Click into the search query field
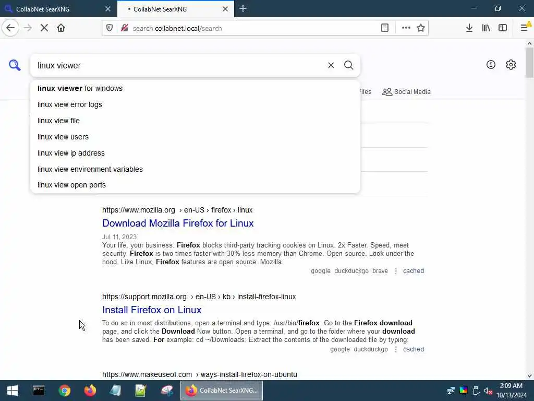 (x=179, y=65)
